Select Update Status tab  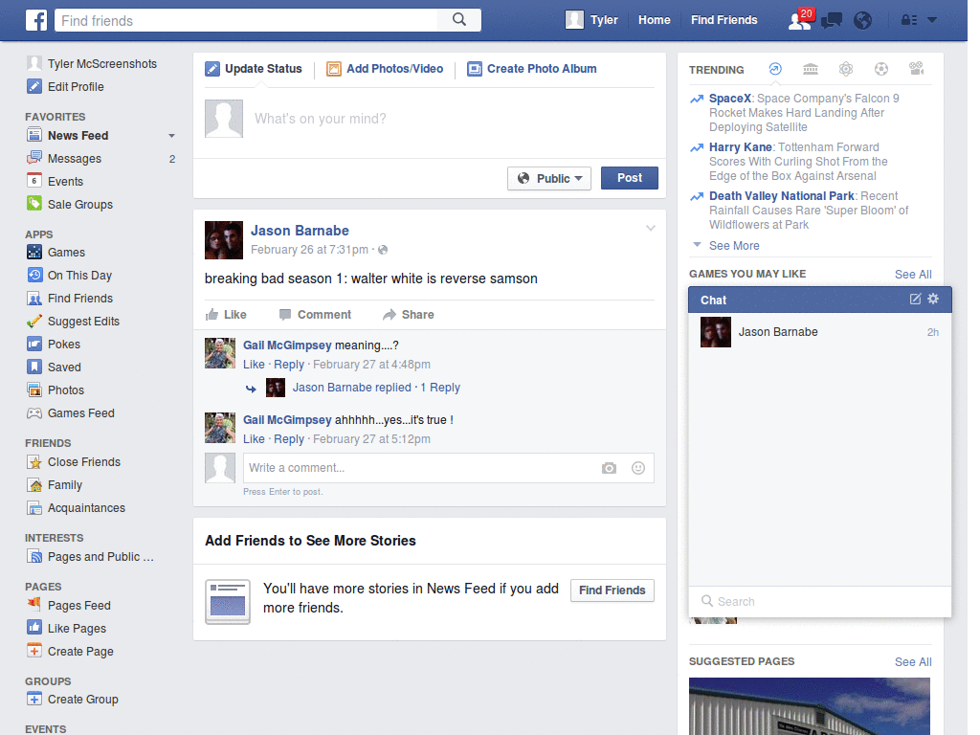coord(254,69)
